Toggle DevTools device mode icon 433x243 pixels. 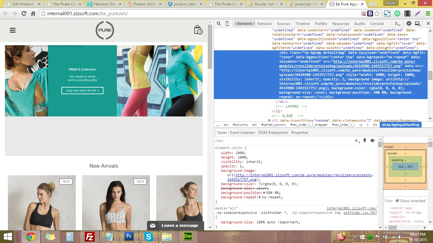pos(227,23)
